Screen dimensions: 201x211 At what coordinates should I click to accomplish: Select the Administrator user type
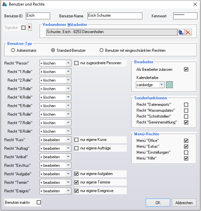13,50
